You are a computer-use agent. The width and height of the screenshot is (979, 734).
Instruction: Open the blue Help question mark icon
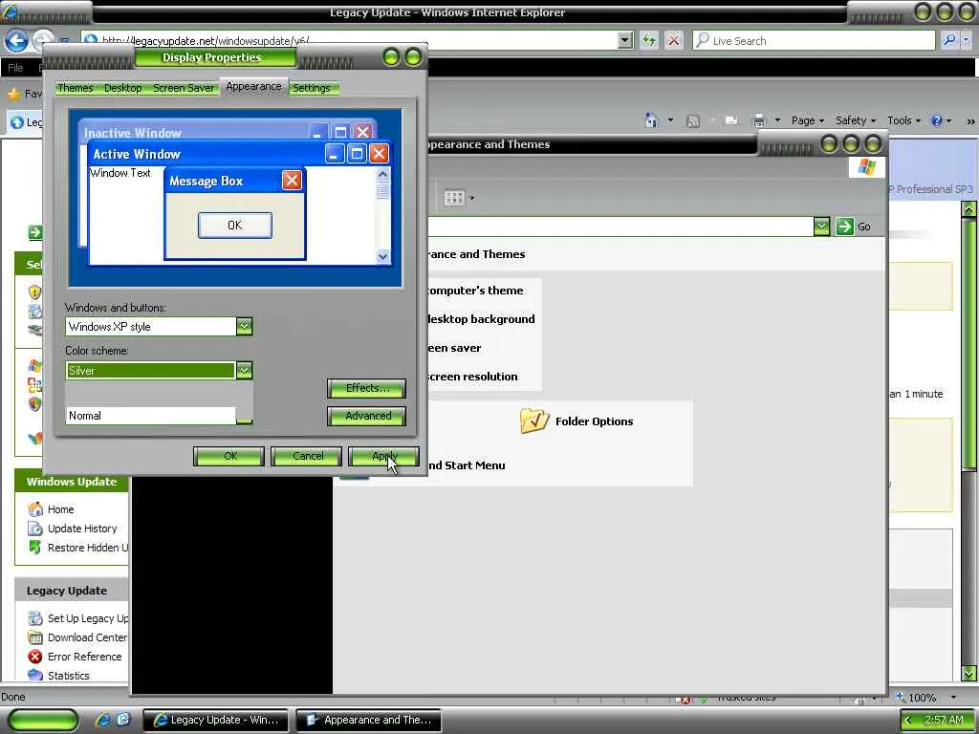pyautogui.click(x=937, y=120)
